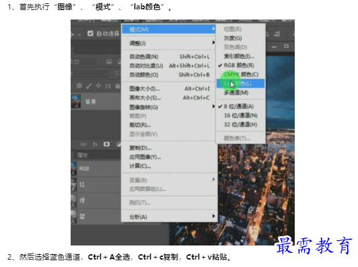The image size is (358, 267).
Task: Select the 蓝 channel
Action: (96, 217)
